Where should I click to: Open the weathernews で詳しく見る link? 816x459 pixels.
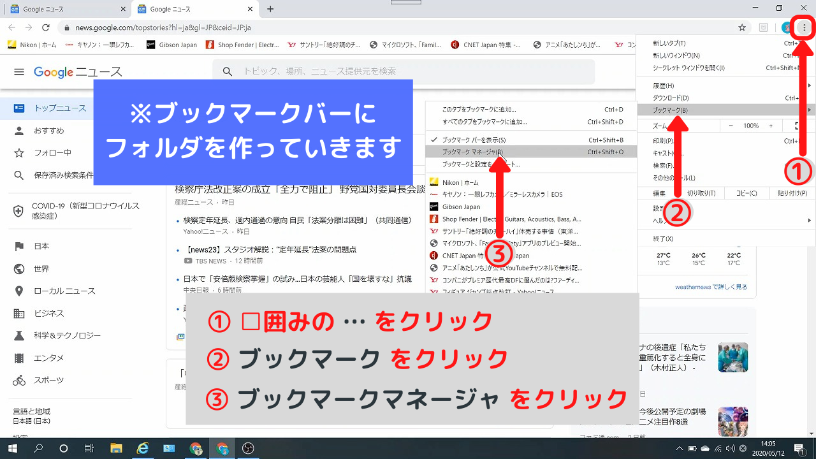point(711,287)
